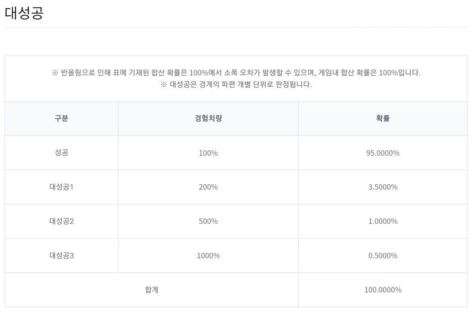Select the 대성공3 row label
Viewport: 473px width, 316px height.
[x=61, y=256]
